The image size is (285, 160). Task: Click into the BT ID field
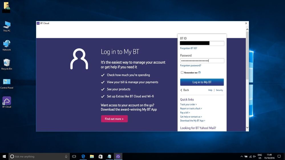(x=202, y=43)
